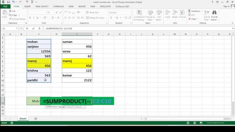This screenshot has width=235, height=132.
Task: Toggle Underline formatting
Action: (x=37, y=18)
